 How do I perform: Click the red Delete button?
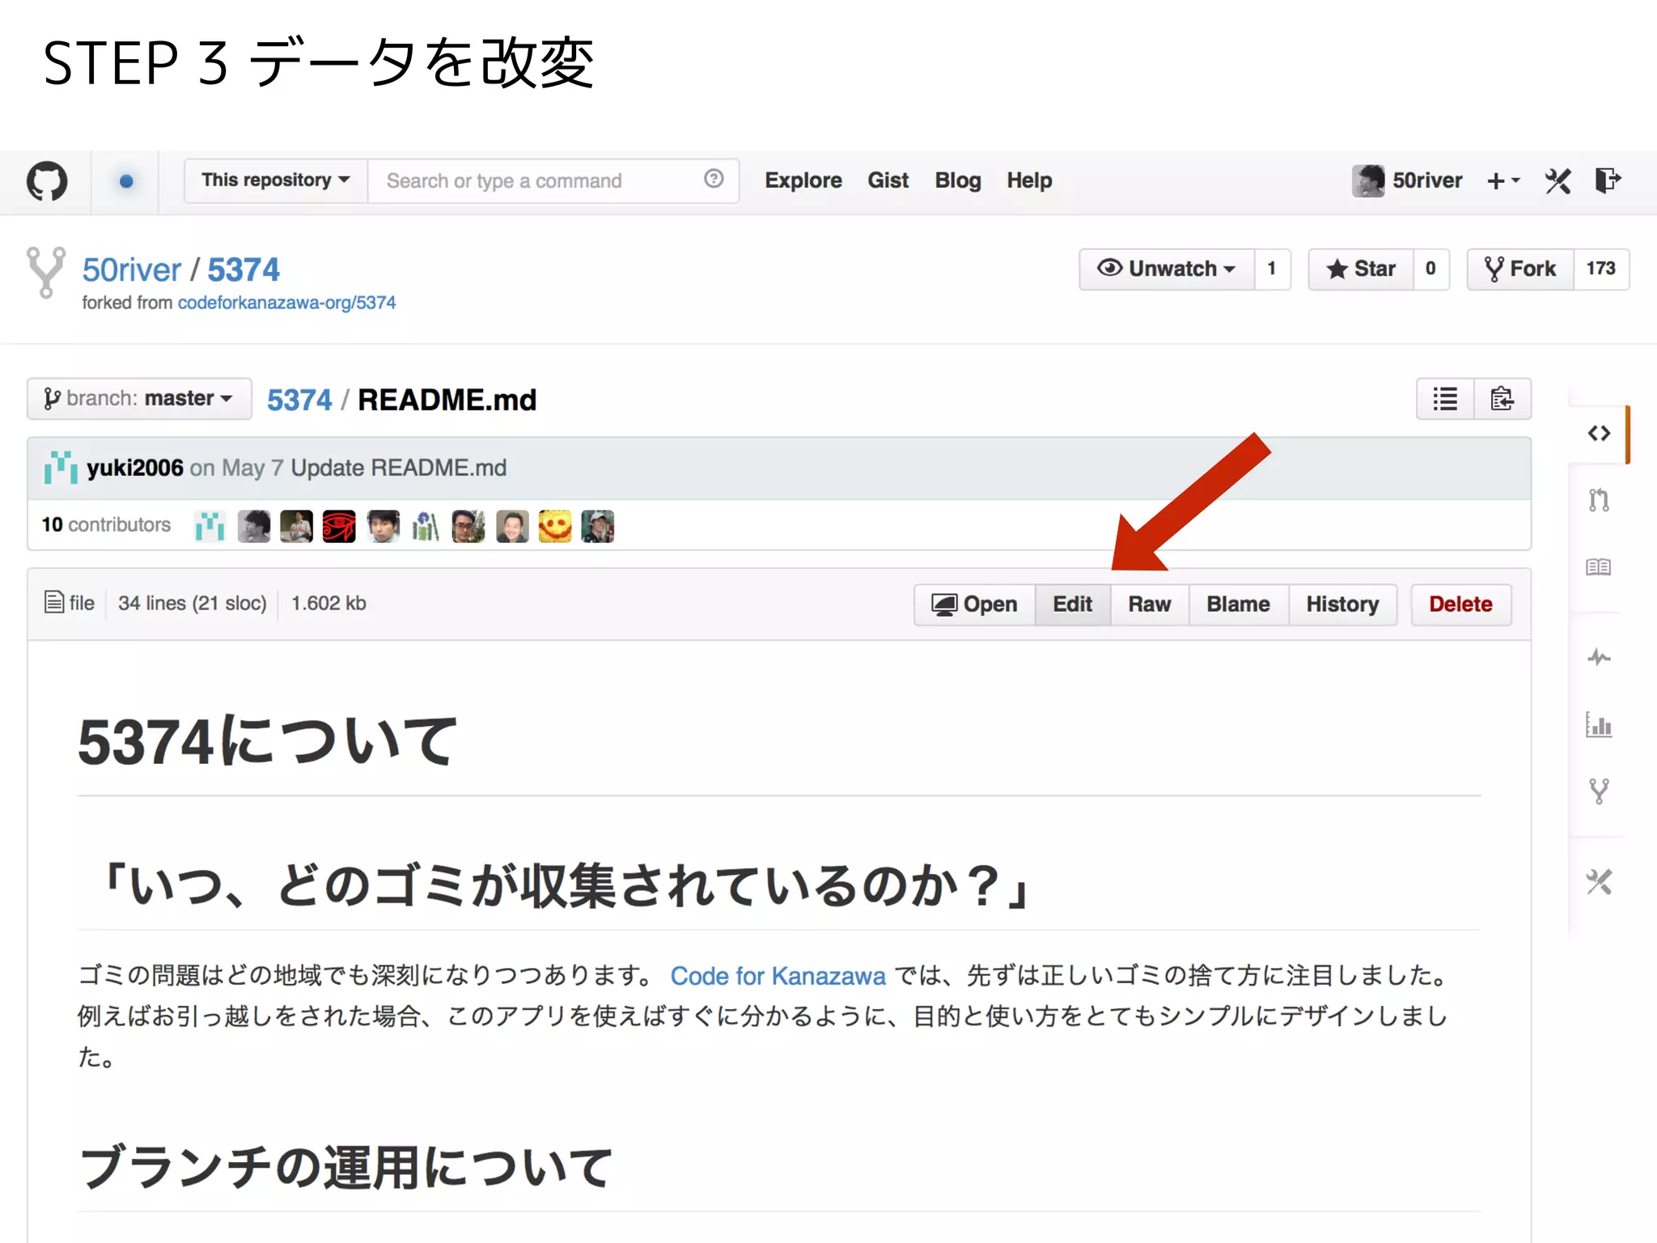1461,605
